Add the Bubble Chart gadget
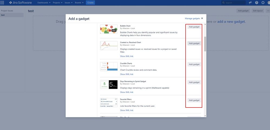Screen dimensions: 270x130 [x=194, y=27]
